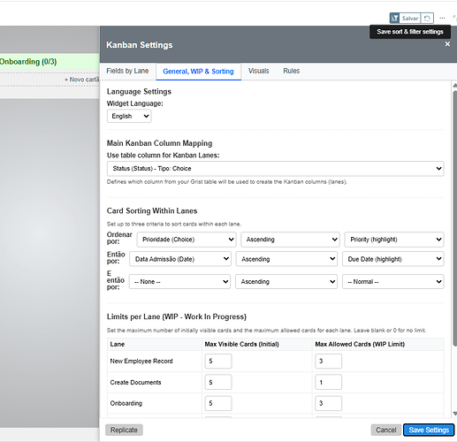Click the sort & filter icon beside Salvar
The image size is (457, 442).
coord(394,18)
